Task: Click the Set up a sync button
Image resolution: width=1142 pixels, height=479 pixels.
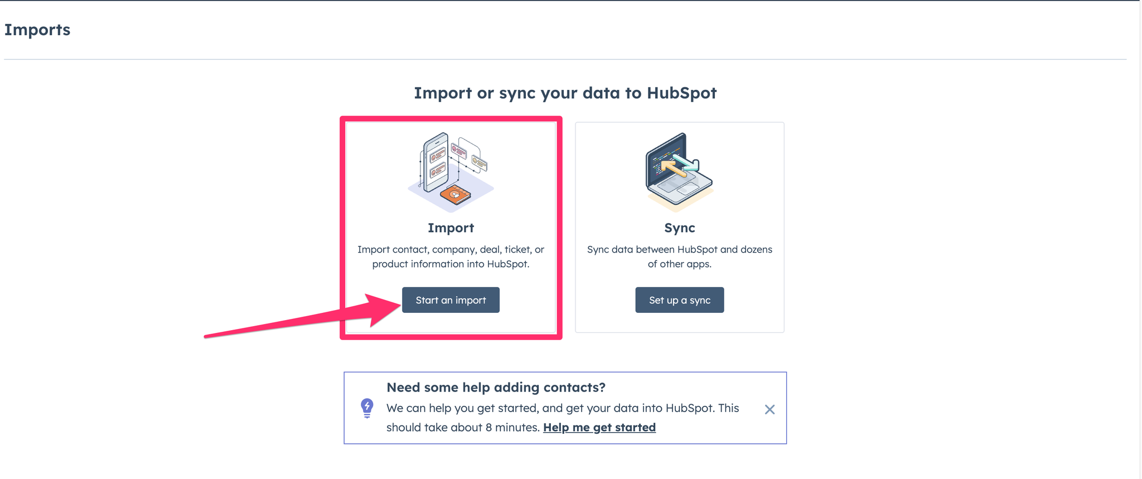Action: (x=679, y=300)
